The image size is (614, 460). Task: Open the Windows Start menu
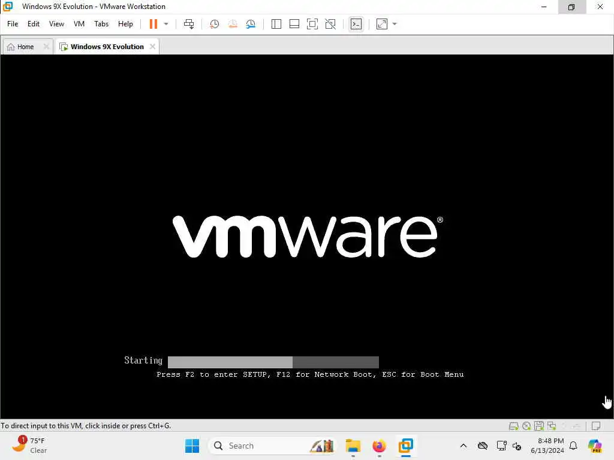[x=192, y=446]
